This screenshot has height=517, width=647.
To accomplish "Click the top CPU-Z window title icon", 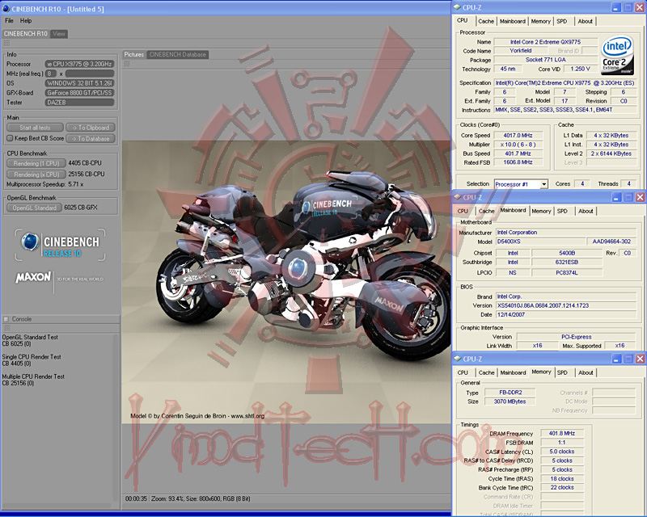I will pyautogui.click(x=457, y=7).
